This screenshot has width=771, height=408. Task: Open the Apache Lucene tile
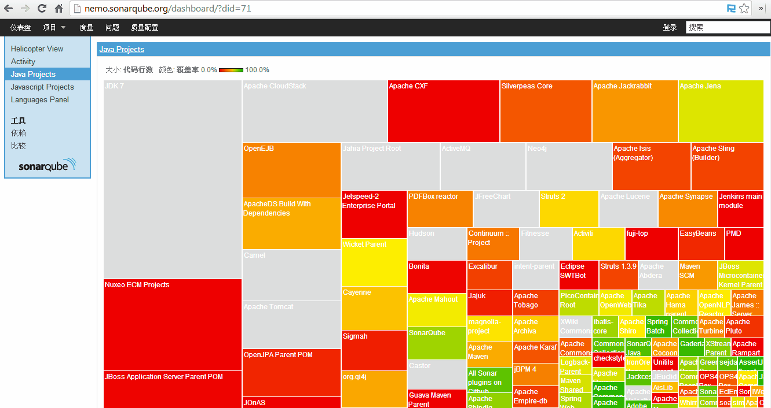coord(629,209)
